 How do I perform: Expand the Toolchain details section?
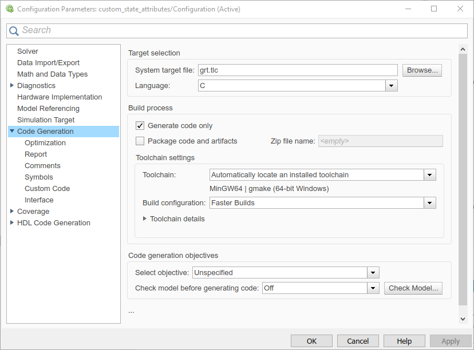pos(145,218)
